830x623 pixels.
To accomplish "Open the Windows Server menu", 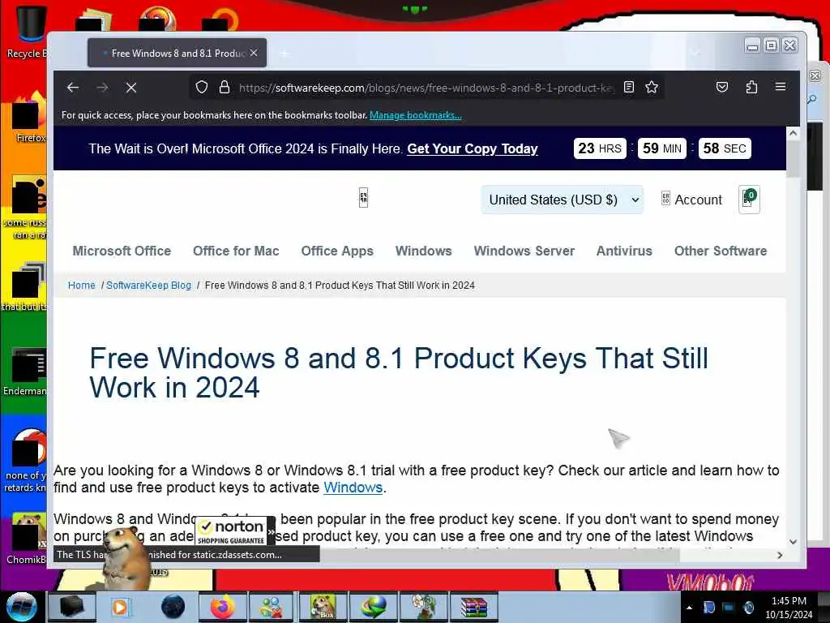I will pos(524,251).
